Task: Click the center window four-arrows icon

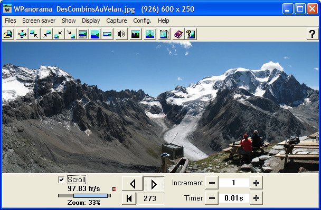Action: point(22,34)
